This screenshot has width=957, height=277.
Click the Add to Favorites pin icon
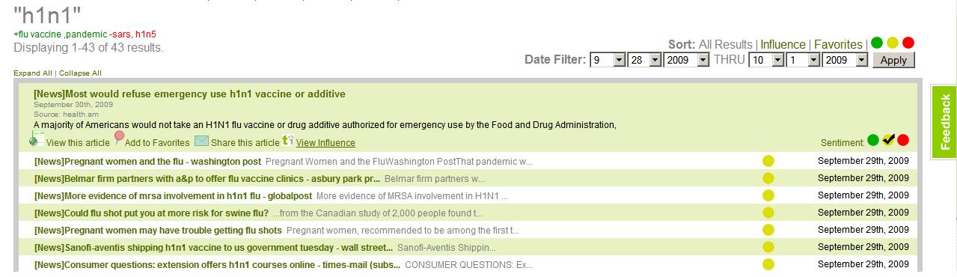tap(118, 138)
